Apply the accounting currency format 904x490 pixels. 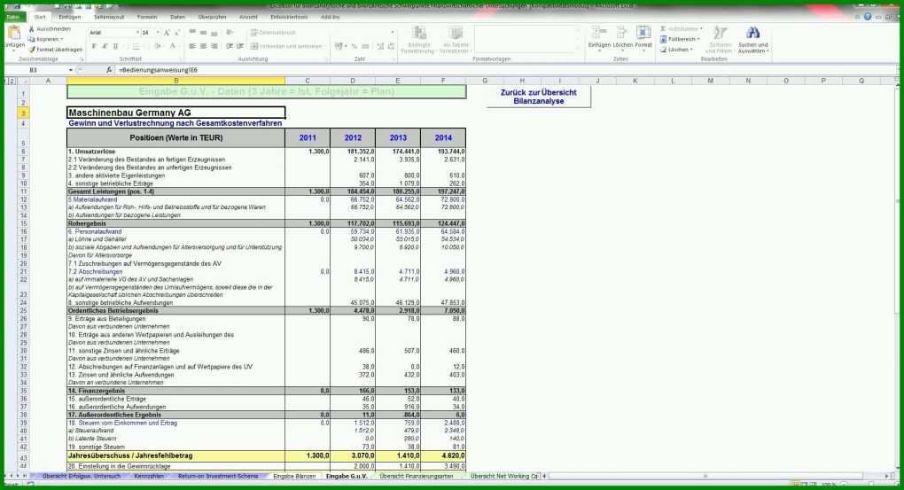point(339,46)
